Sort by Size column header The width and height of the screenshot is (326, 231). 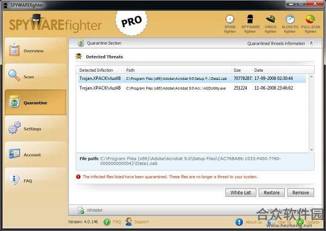242,70
